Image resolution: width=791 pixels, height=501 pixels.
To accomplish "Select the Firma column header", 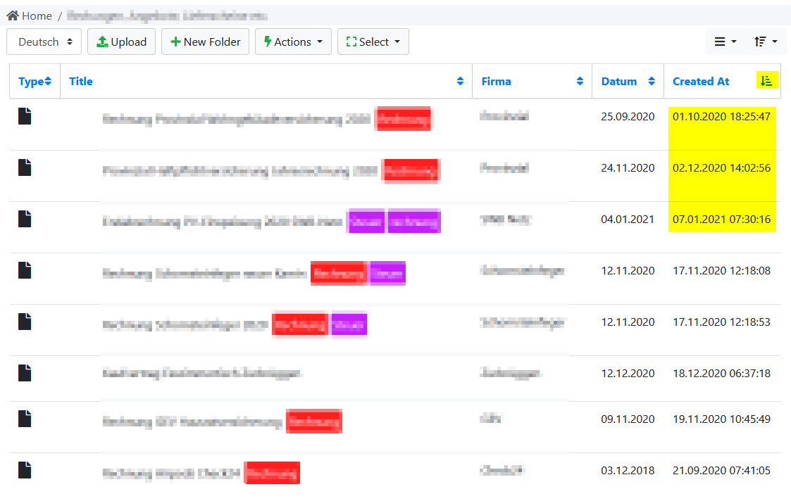I will click(497, 81).
